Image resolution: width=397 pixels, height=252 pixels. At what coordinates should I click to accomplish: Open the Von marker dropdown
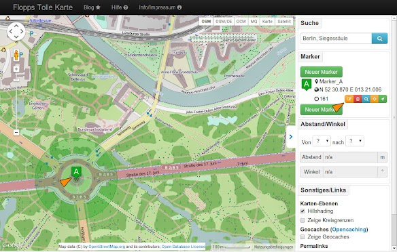click(322, 141)
